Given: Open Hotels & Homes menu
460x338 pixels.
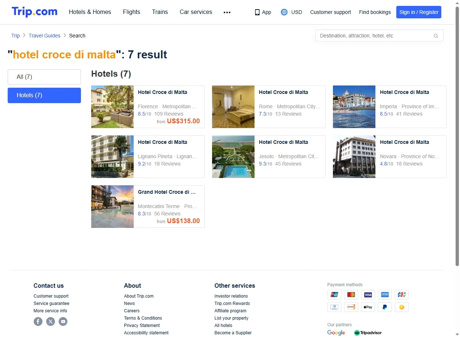Looking at the screenshot, I should [x=90, y=12].
